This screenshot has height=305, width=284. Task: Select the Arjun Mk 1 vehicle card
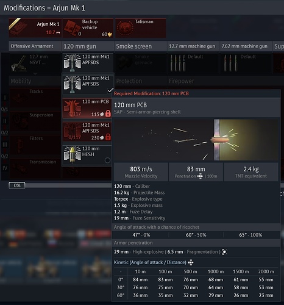point(35,27)
